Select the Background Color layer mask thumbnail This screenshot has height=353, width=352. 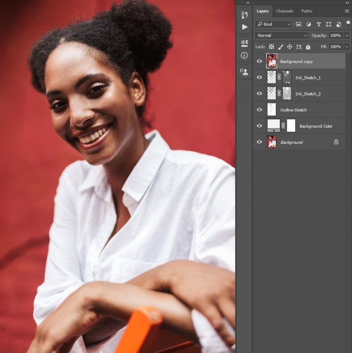click(x=291, y=126)
